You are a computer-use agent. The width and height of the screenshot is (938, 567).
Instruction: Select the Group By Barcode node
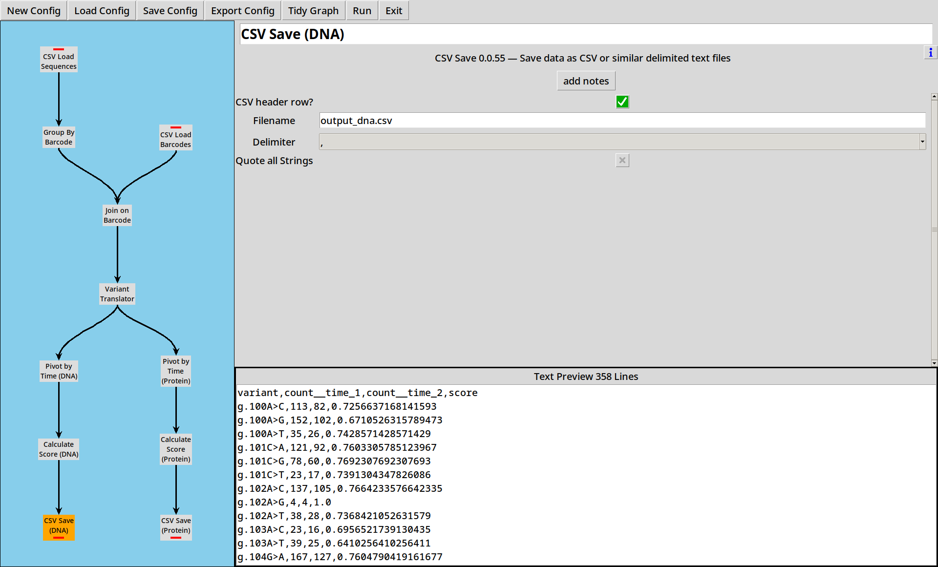point(59,137)
